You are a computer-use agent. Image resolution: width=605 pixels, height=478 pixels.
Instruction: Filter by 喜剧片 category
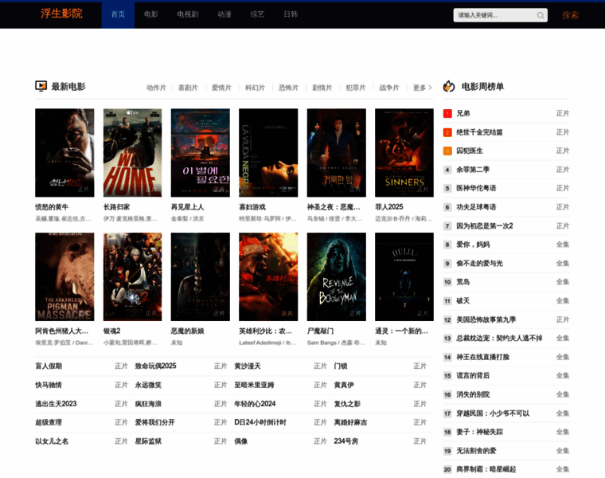click(188, 88)
